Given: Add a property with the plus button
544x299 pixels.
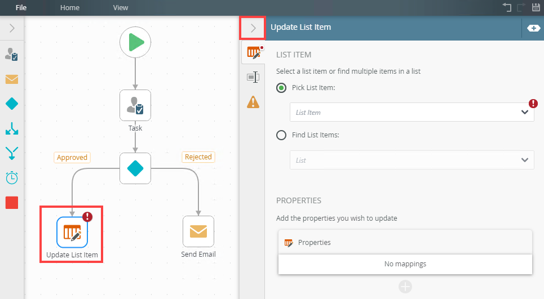Looking at the screenshot, I should tap(405, 287).
